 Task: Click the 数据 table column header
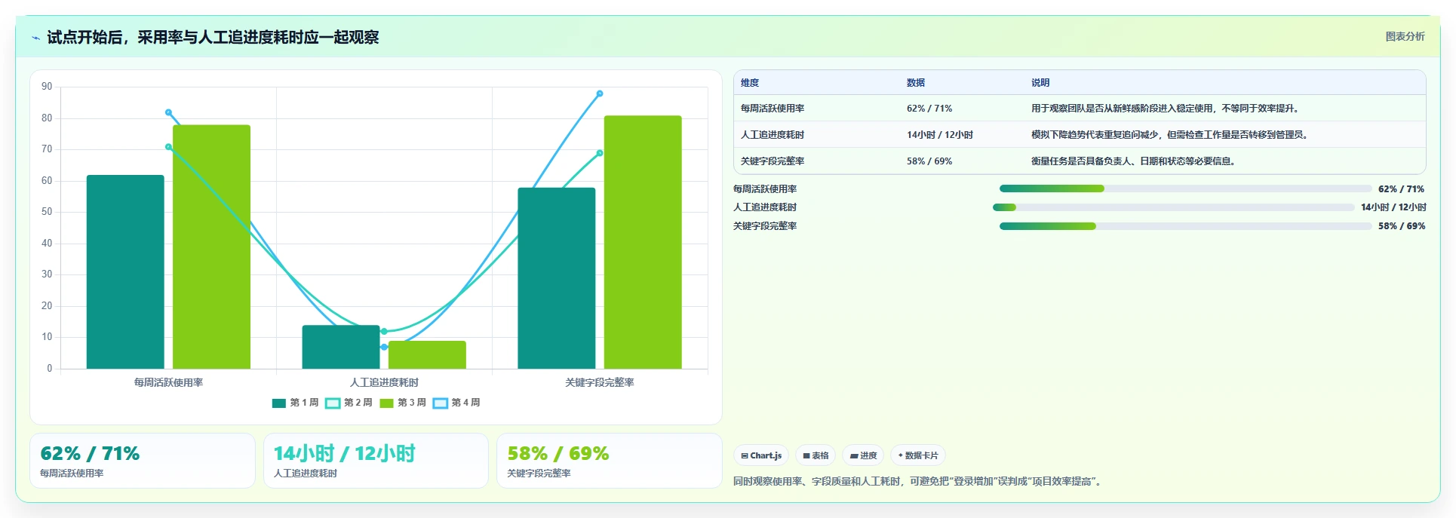(x=916, y=83)
